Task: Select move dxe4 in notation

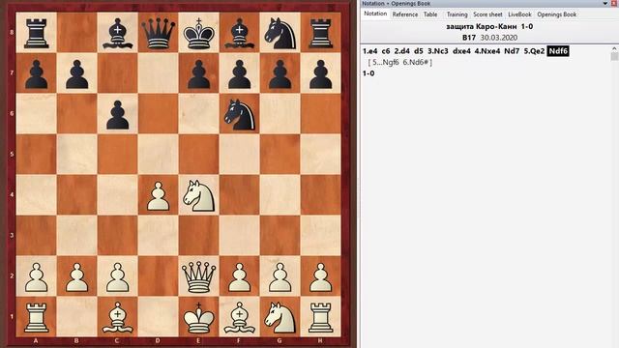Action: [461, 51]
